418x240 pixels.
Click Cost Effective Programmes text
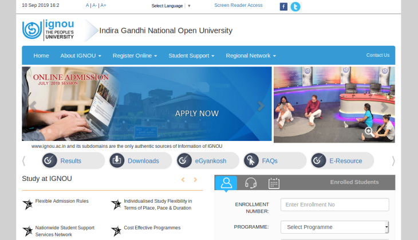152,228
